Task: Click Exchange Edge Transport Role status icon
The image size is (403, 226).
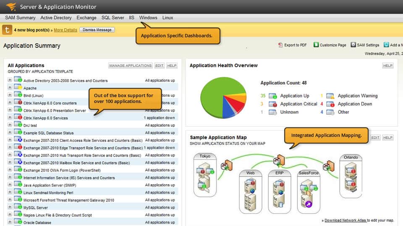Action: (18, 147)
